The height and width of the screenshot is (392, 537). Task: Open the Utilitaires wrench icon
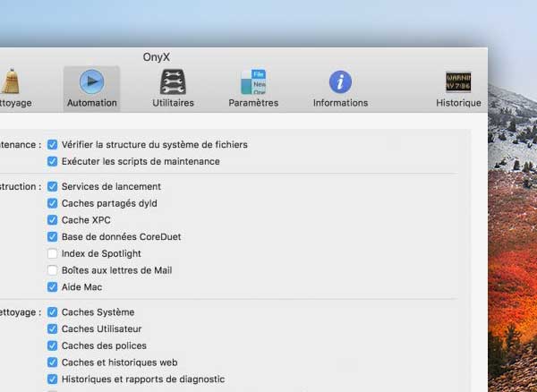173,81
